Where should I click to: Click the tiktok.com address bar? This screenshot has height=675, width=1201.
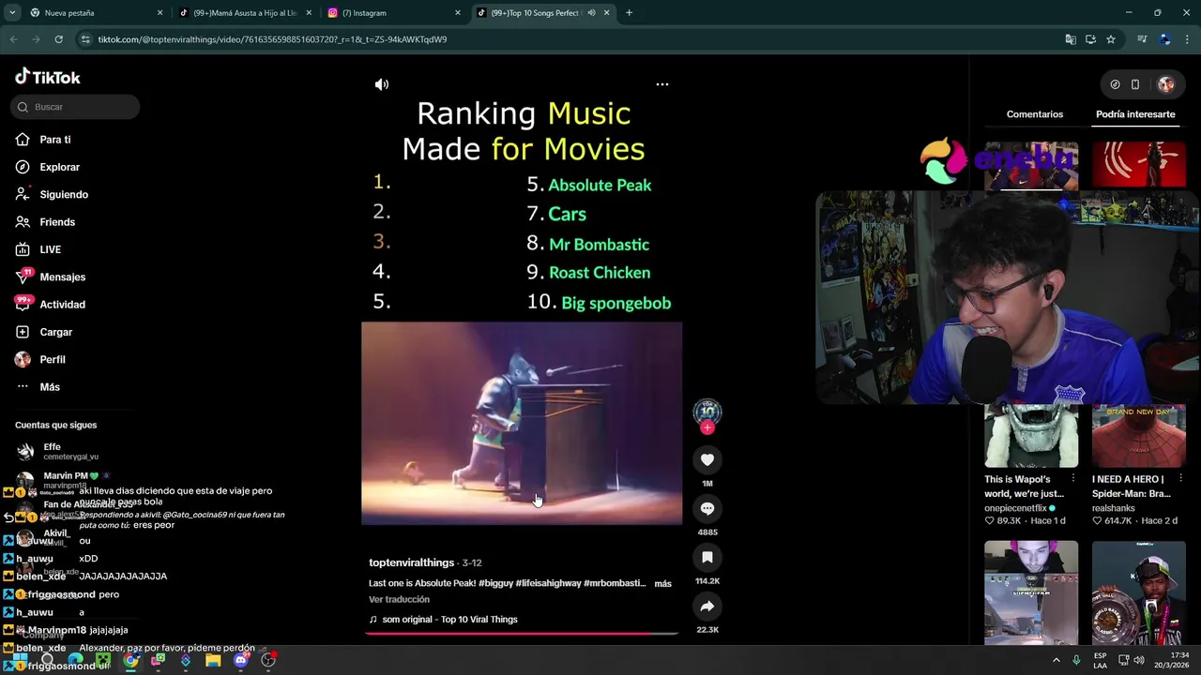563,39
